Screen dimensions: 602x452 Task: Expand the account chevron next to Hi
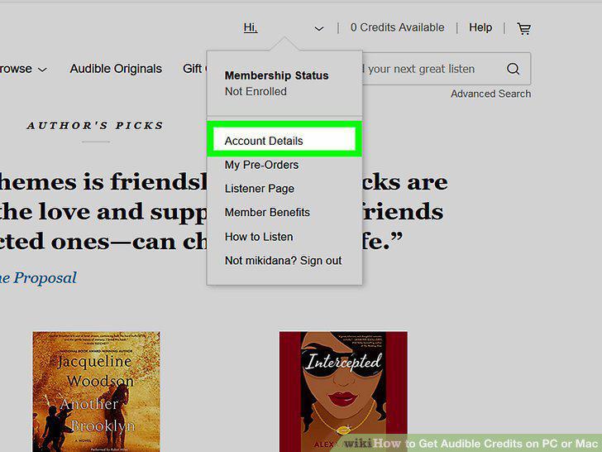pyautogui.click(x=318, y=29)
